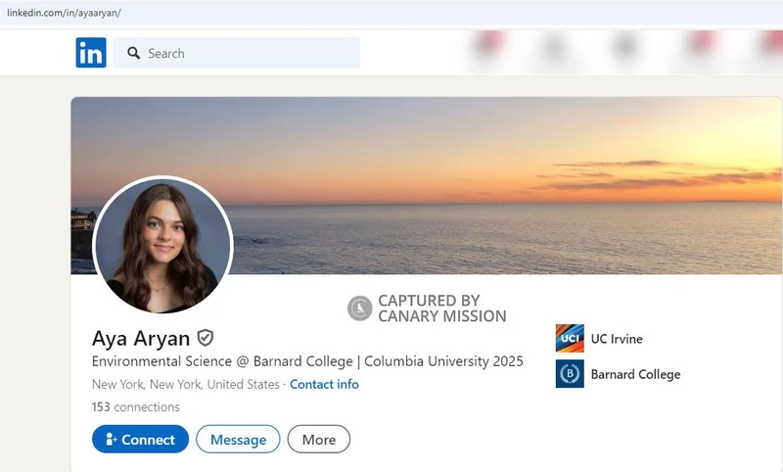Click the verification shield badge beside the name
The width and height of the screenshot is (783, 472).
tap(206, 338)
